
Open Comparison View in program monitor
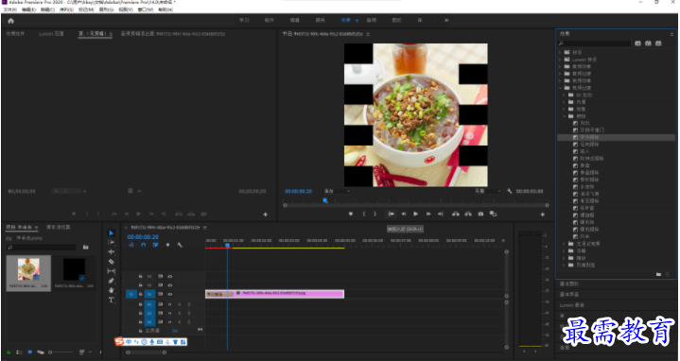[493, 214]
